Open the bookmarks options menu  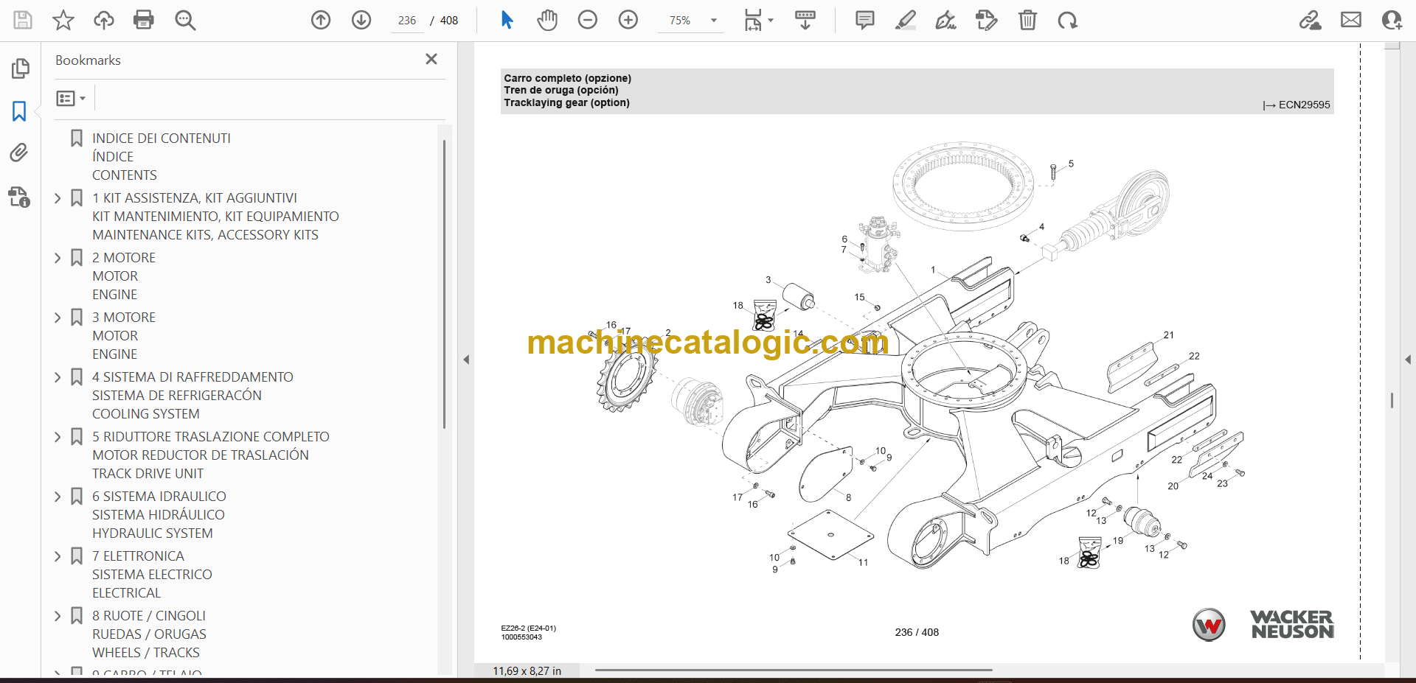pyautogui.click(x=72, y=98)
